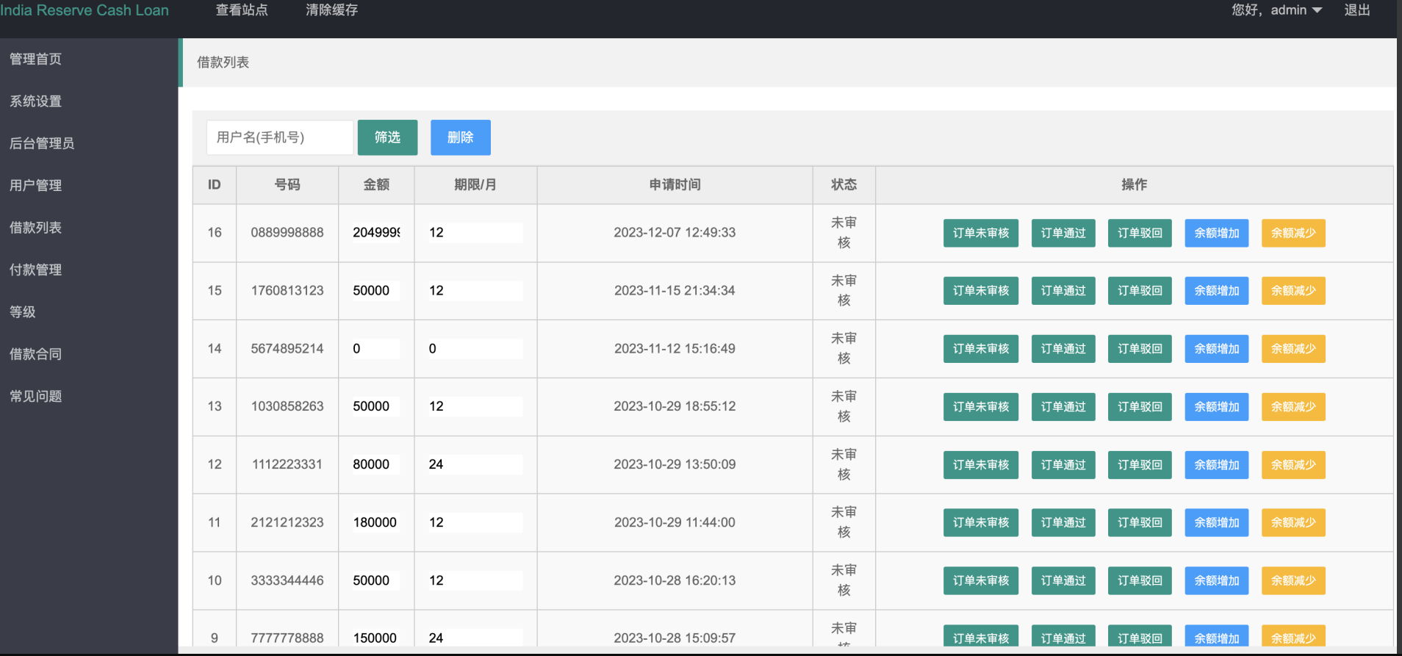Edit term field for ID 13
The width and height of the screenshot is (1402, 656).
click(475, 406)
